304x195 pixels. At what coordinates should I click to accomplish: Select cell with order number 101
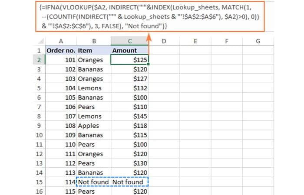[x=61, y=60]
